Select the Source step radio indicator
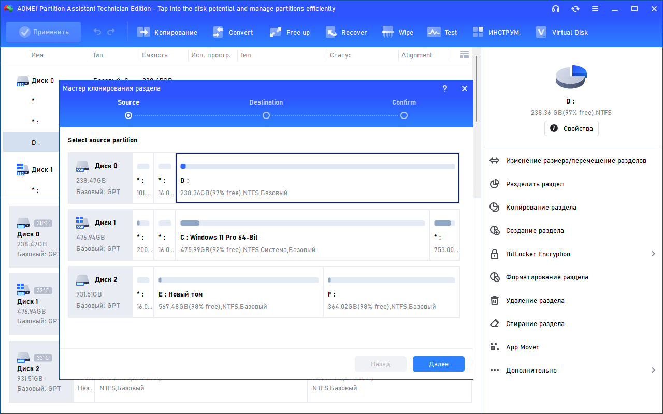The width and height of the screenshot is (663, 414). [128, 115]
